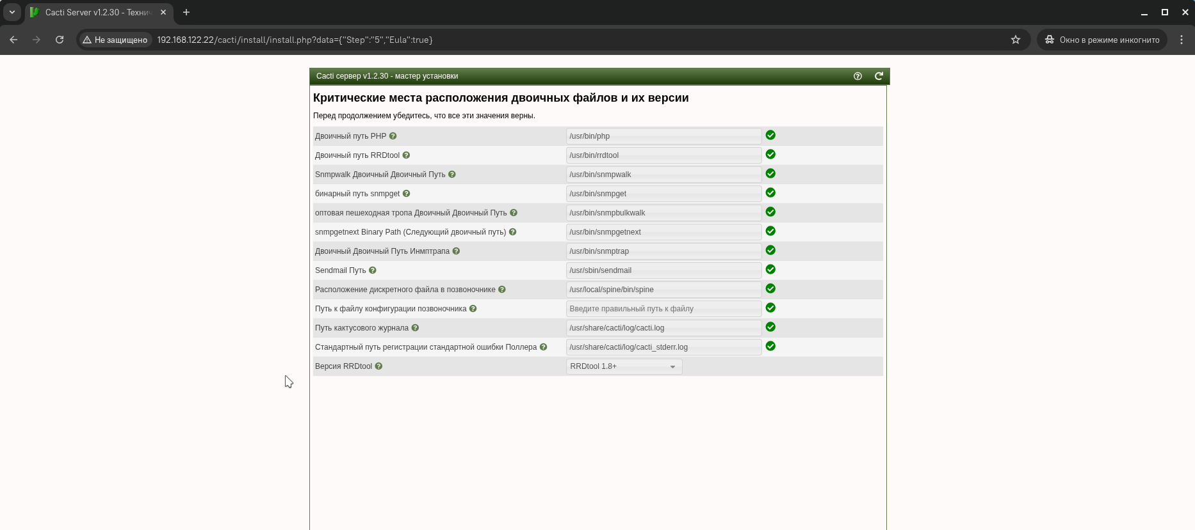Click green check mark for /usr/bin/snmptrap
This screenshot has width=1195, height=530.
tap(771, 251)
